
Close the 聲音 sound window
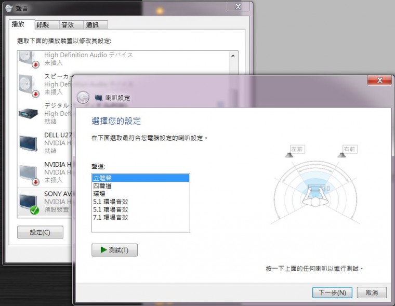coord(238,7)
